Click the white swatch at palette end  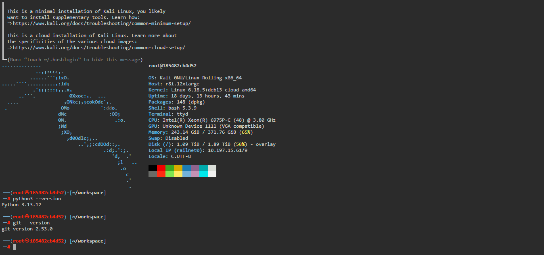[x=212, y=168]
